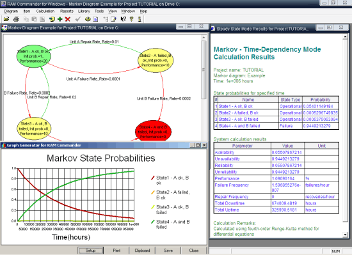The height and width of the screenshot is (255, 352).
Task: Click the Steady-State Results window title icon
Action: (213, 29)
